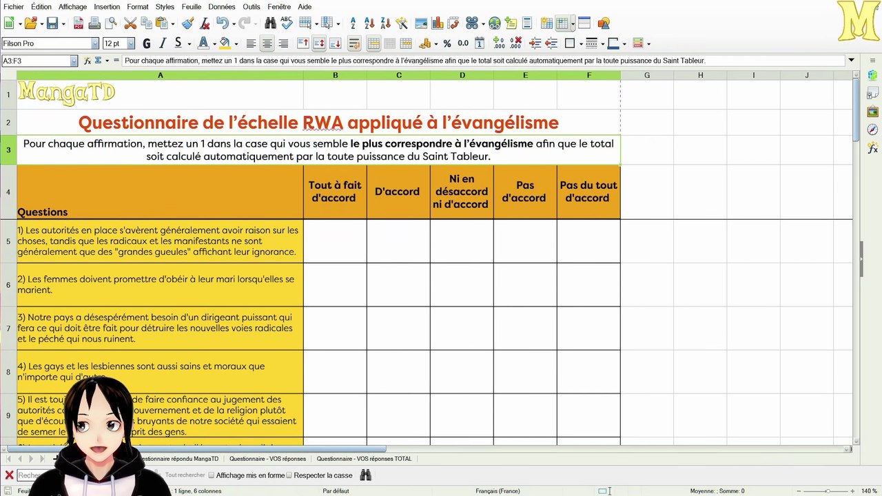Screen dimensions: 882x496
Task: Insert hyperlink globe icon
Action: click(x=494, y=23)
